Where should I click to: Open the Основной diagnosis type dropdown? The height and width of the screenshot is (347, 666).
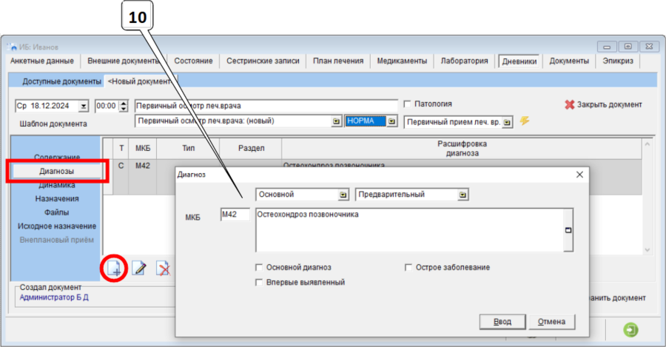[343, 195]
